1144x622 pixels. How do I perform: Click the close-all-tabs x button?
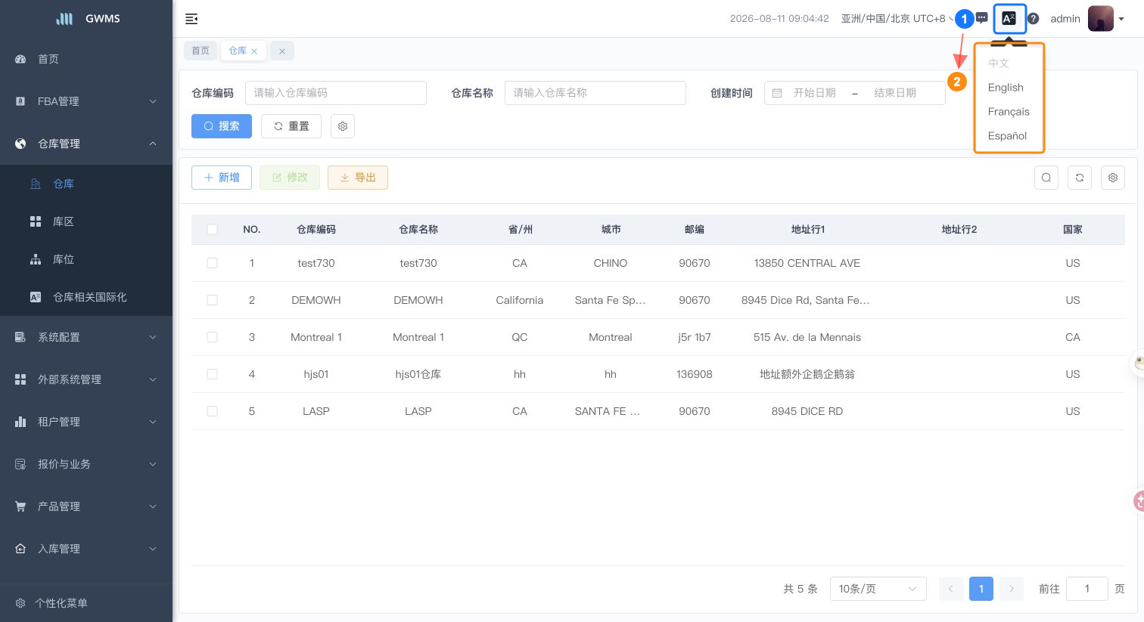point(282,51)
